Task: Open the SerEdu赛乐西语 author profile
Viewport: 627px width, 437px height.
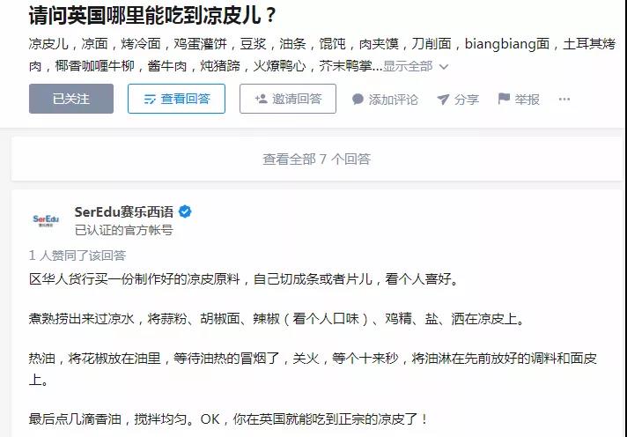Action: (124, 211)
